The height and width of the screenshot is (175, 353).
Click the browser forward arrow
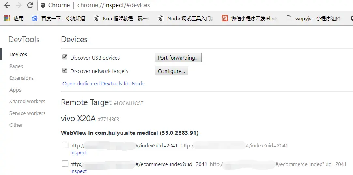point(18,5)
